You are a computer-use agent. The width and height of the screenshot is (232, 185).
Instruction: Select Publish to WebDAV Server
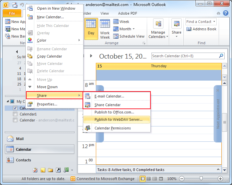(x=117, y=119)
